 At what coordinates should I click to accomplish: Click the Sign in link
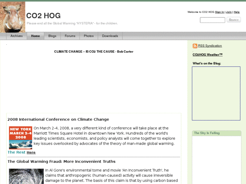[220, 12]
